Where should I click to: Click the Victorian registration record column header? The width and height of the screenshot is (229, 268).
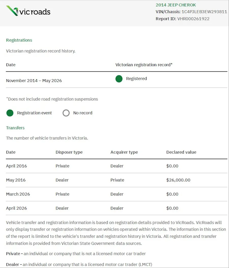144,65
